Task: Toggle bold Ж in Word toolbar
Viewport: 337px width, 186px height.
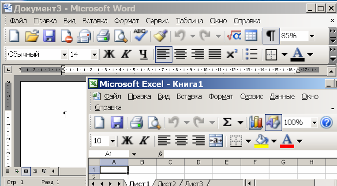Action: [109, 54]
